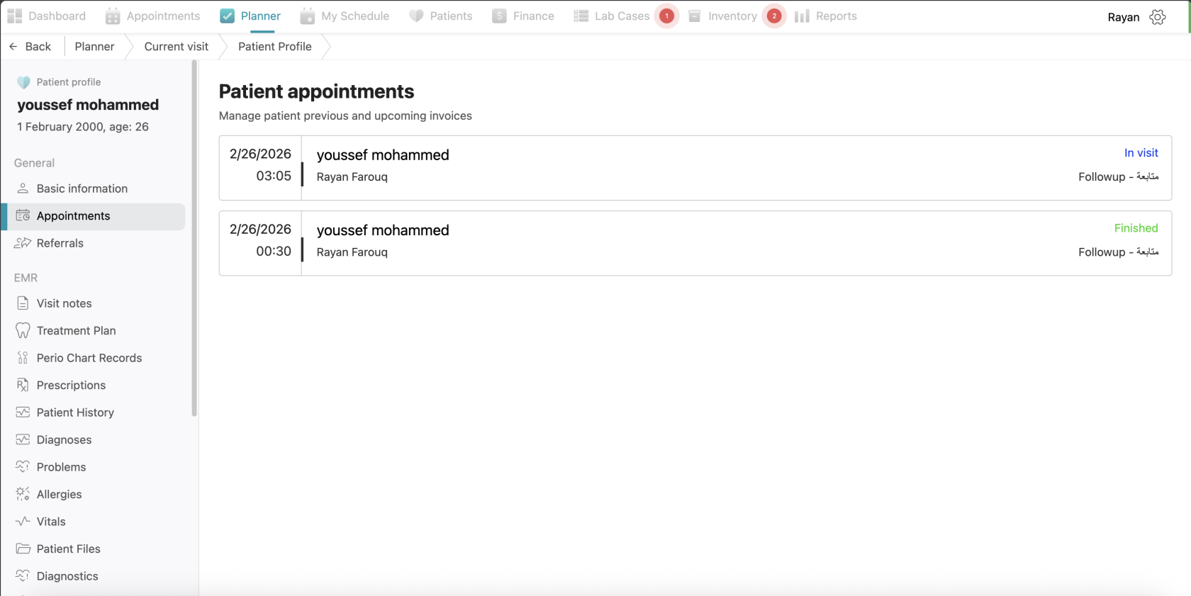Click the Back button

pos(30,46)
